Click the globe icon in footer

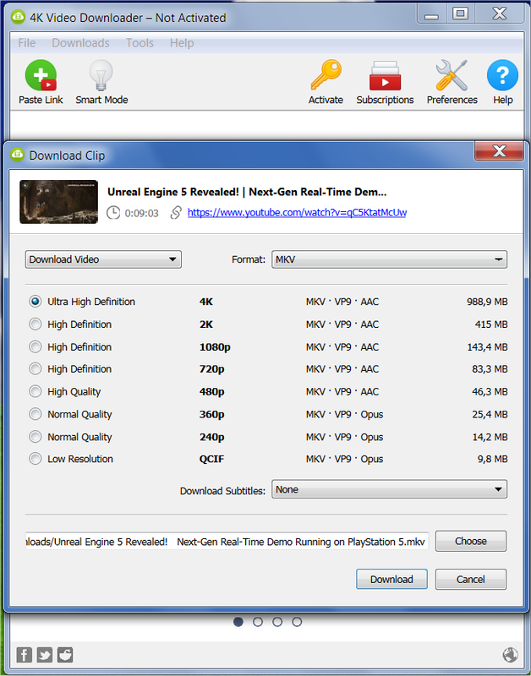click(511, 655)
